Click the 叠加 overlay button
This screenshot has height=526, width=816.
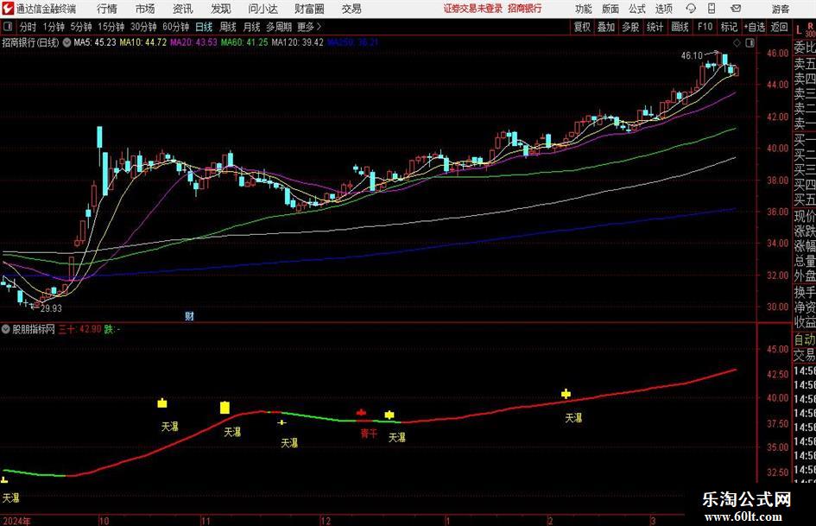point(606,27)
